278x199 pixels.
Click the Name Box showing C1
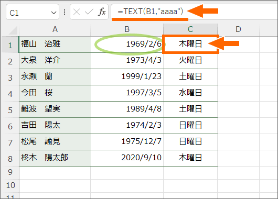coord(33,12)
